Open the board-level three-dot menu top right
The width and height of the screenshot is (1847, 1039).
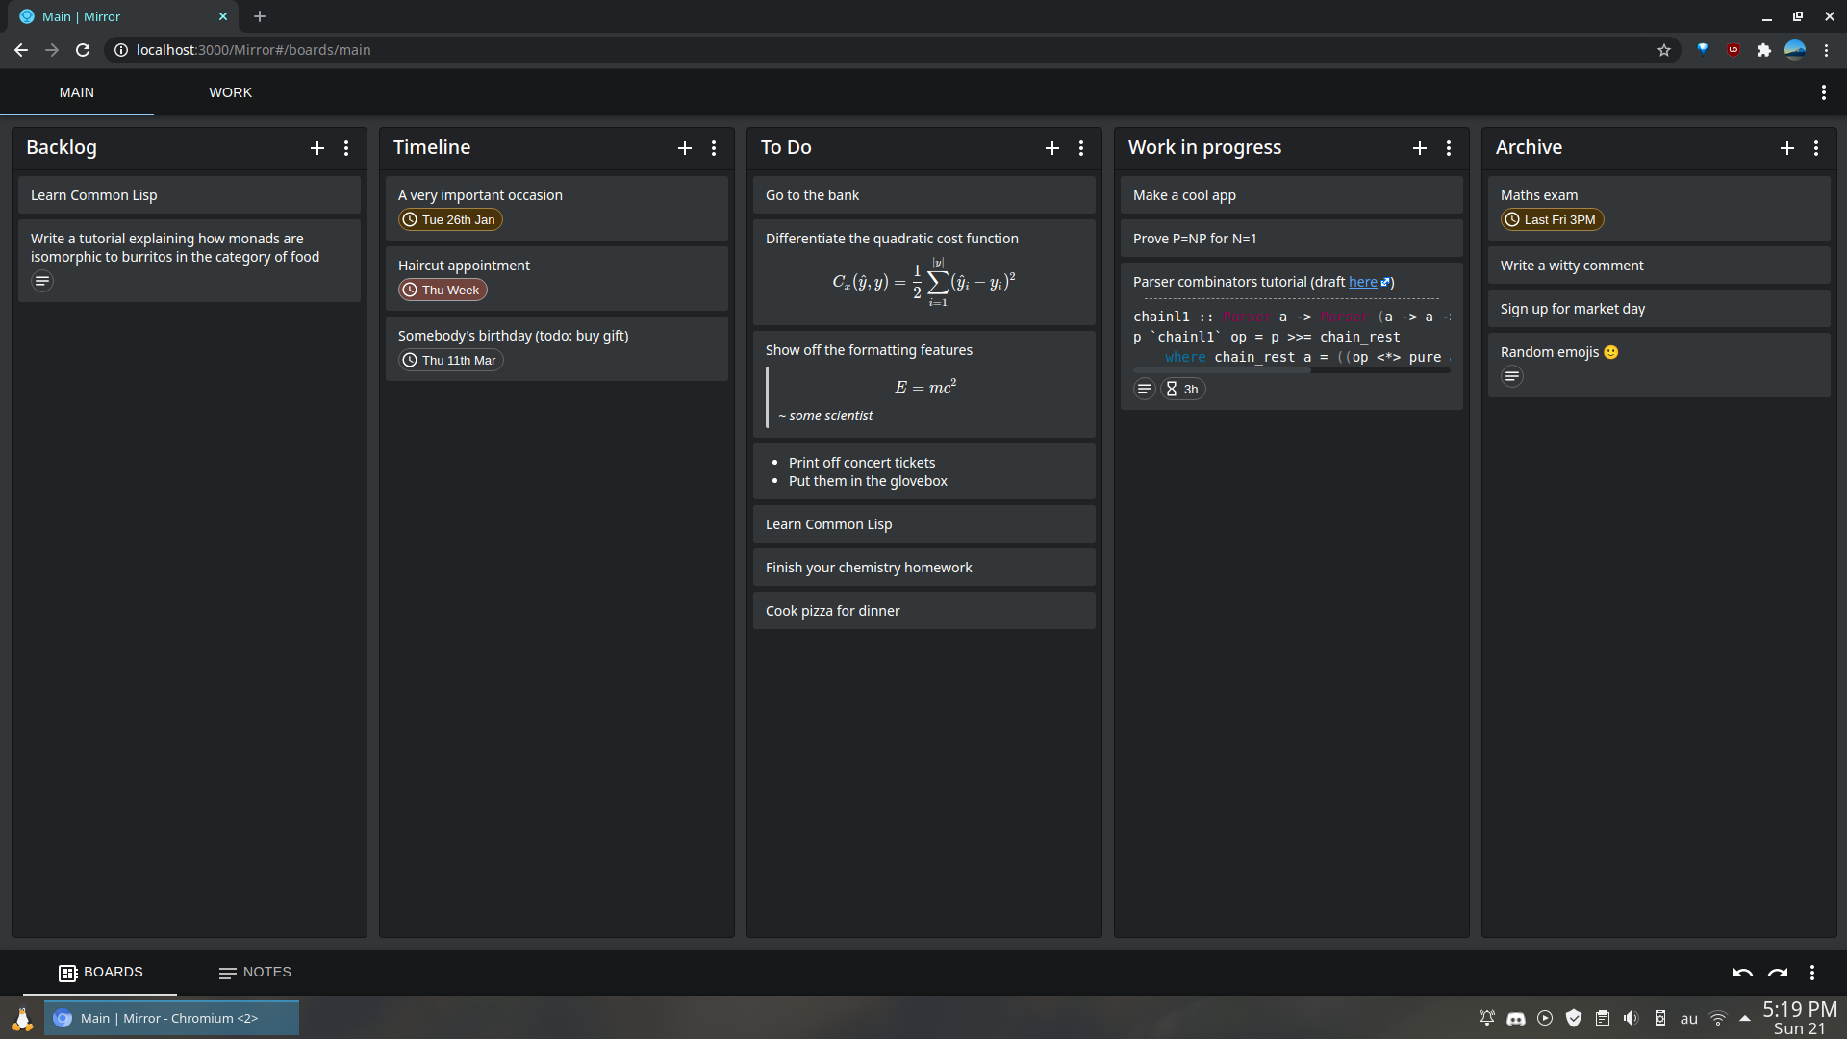click(1823, 92)
